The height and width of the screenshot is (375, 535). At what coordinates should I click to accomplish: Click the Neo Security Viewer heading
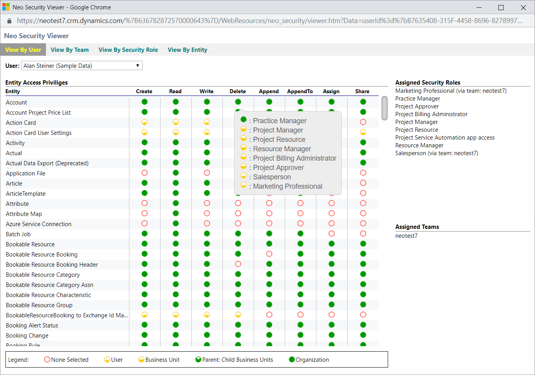[x=36, y=36]
